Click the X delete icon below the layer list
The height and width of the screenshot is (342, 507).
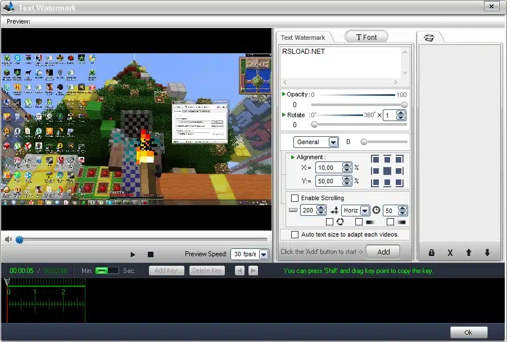[450, 253]
